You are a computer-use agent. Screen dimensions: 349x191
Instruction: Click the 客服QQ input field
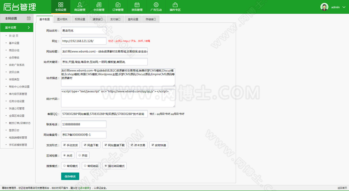pyautogui.click(x=104, y=114)
